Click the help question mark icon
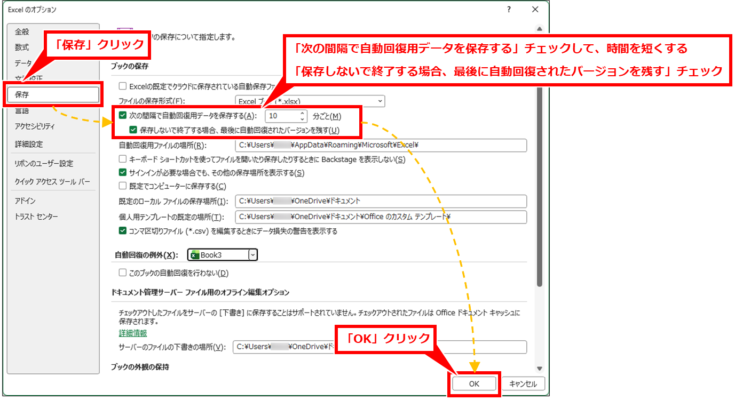The height and width of the screenshot is (400, 735). pos(509,10)
